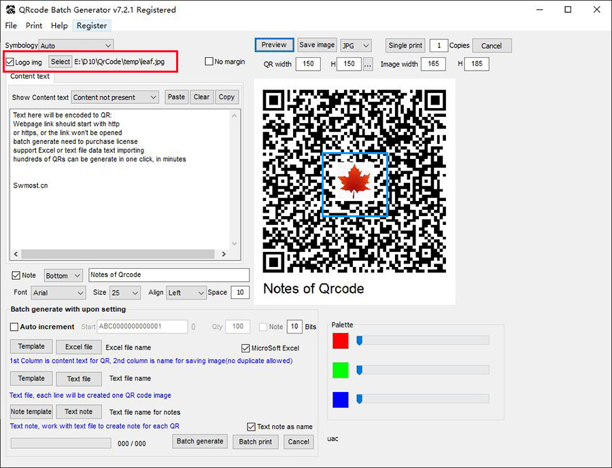Viewport: 612px width, 468px height.
Task: Open the Font Arial dropdown
Action: (58, 293)
